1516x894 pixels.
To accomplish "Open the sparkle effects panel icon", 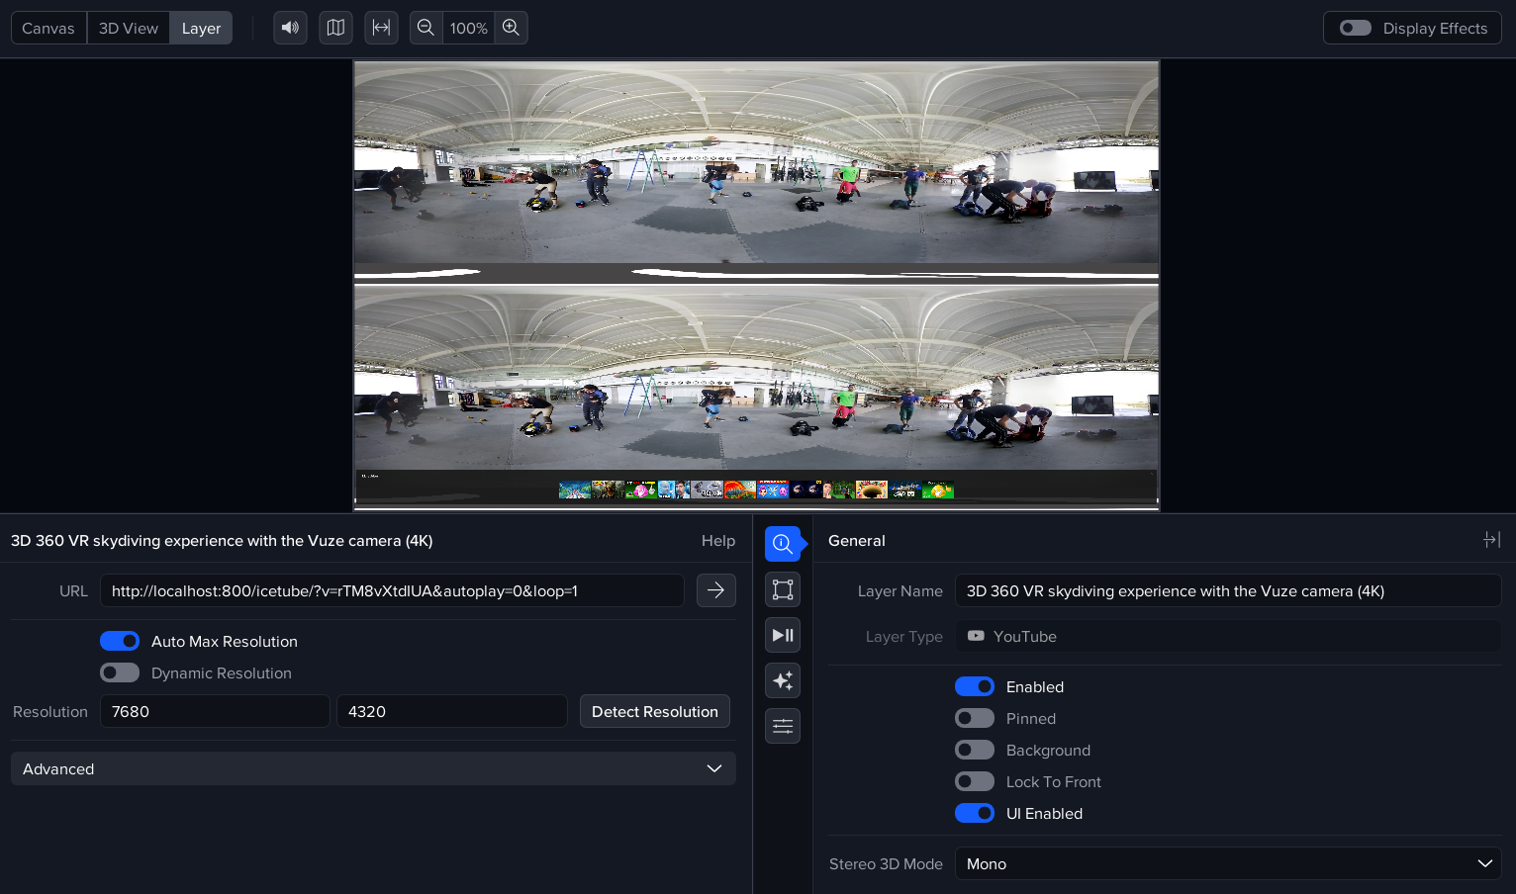I will click(x=783, y=680).
